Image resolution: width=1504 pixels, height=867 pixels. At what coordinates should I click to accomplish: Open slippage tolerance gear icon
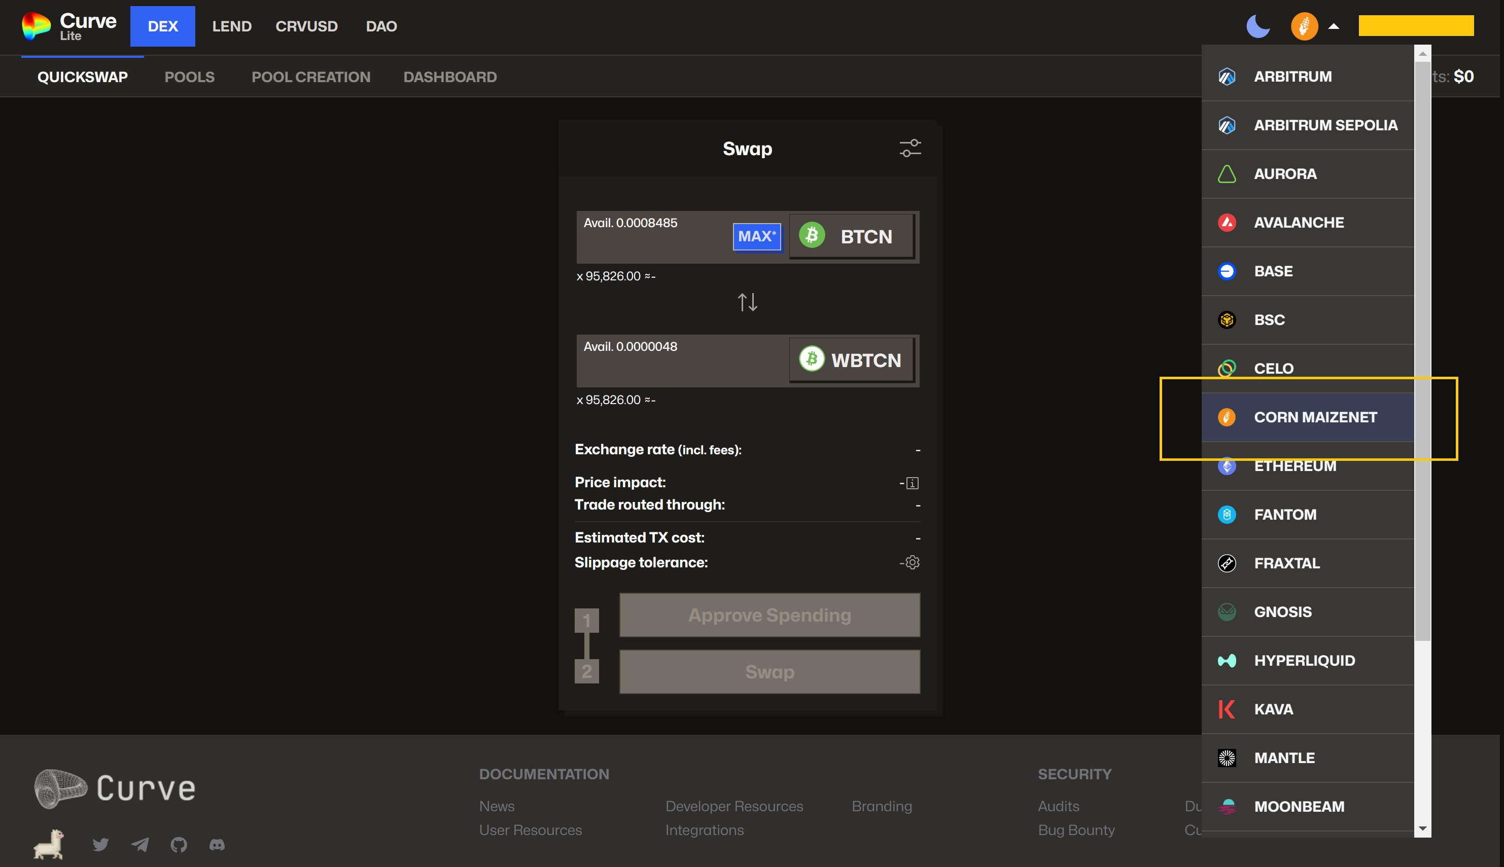pos(913,563)
